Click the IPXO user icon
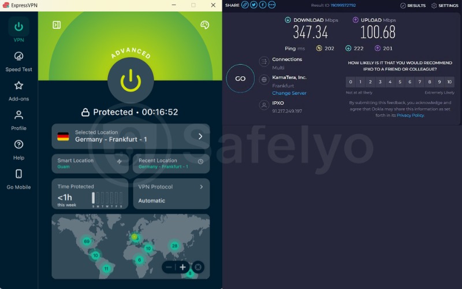462x289 pixels. pyautogui.click(x=264, y=105)
